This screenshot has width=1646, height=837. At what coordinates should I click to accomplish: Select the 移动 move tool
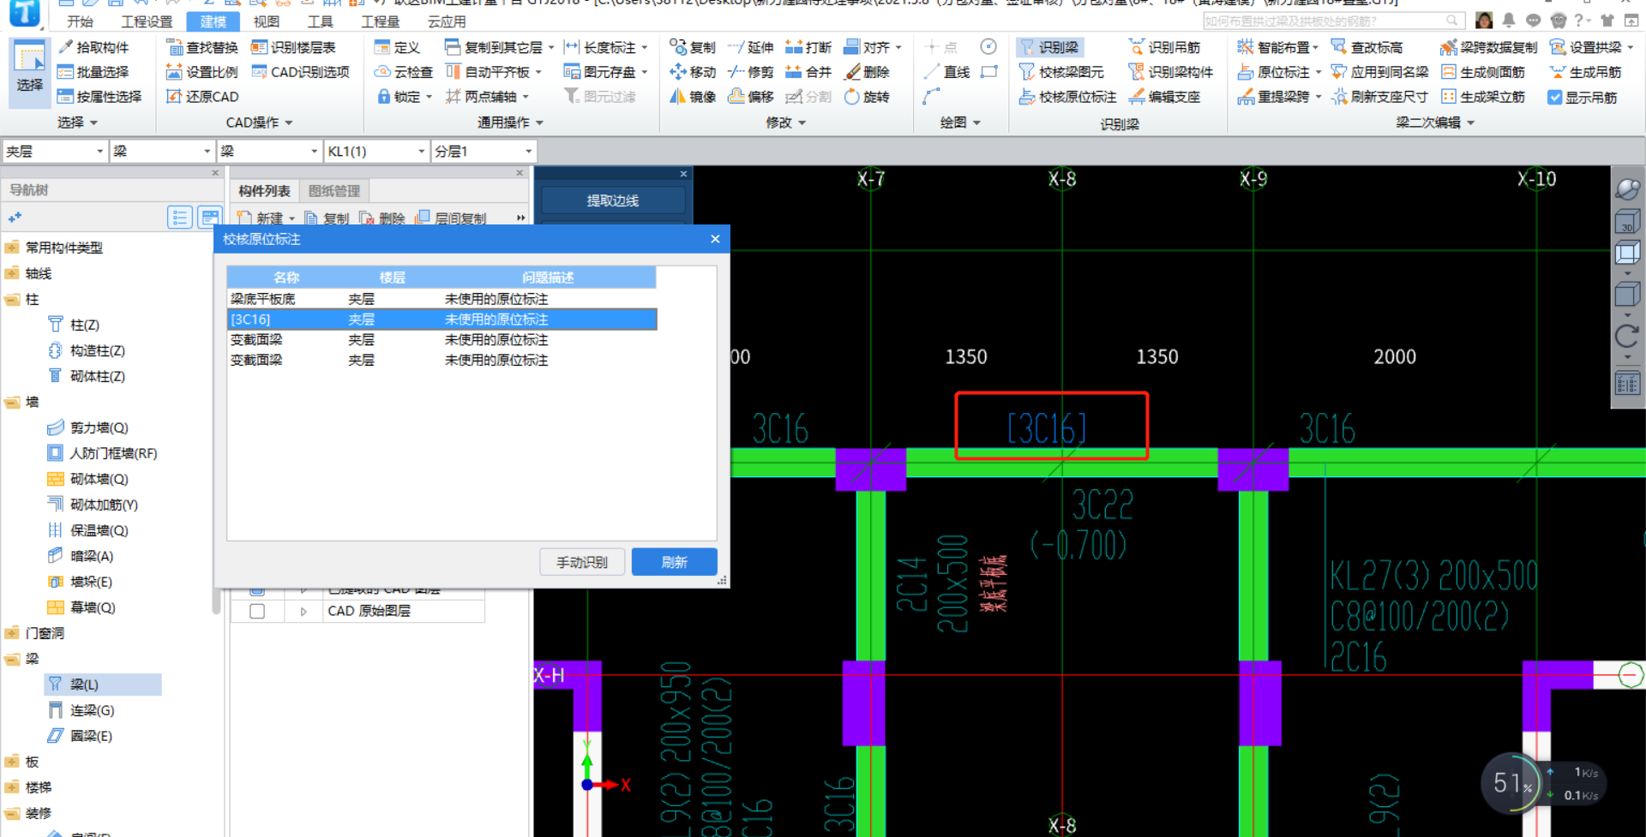pos(692,72)
